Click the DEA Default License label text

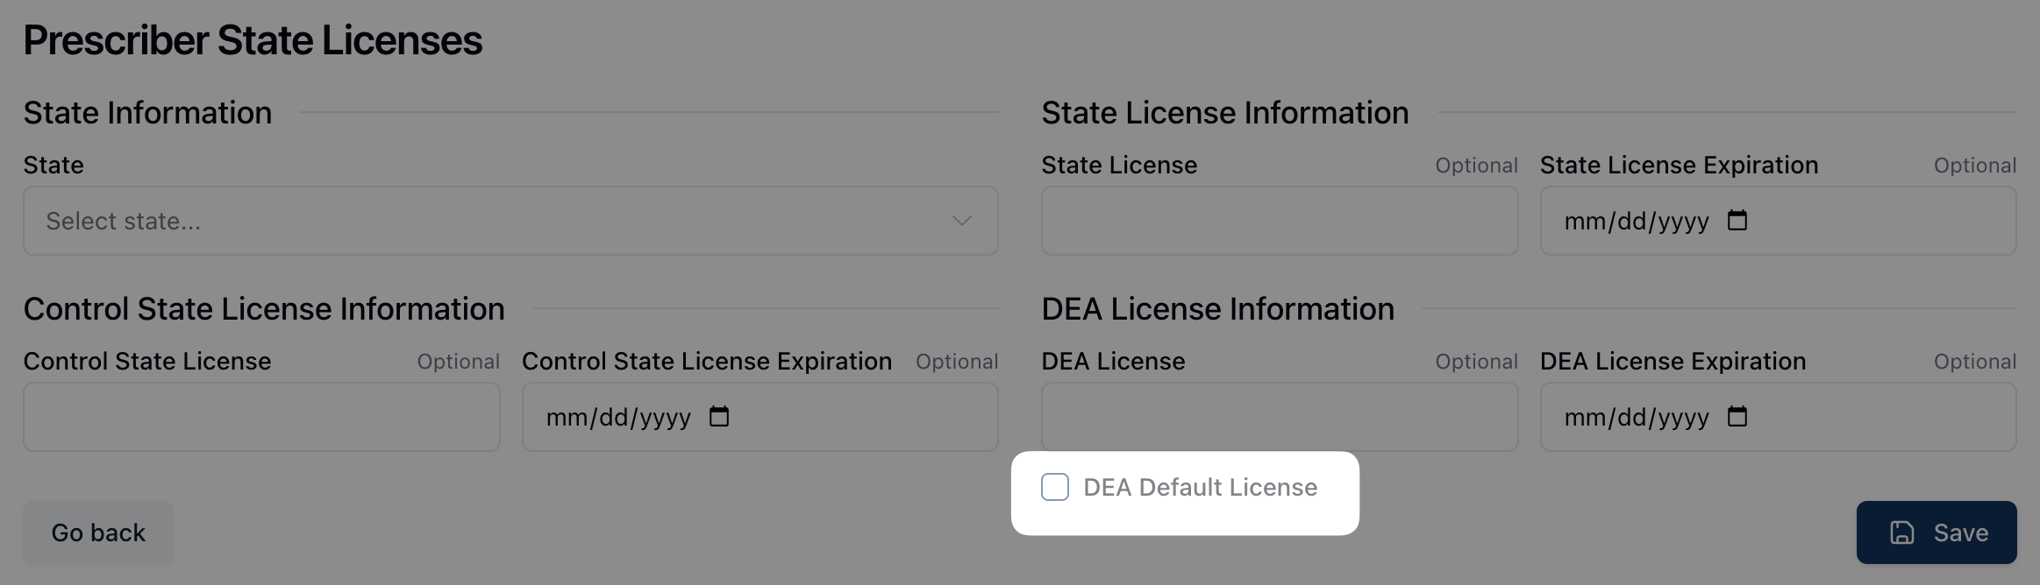pos(1200,487)
